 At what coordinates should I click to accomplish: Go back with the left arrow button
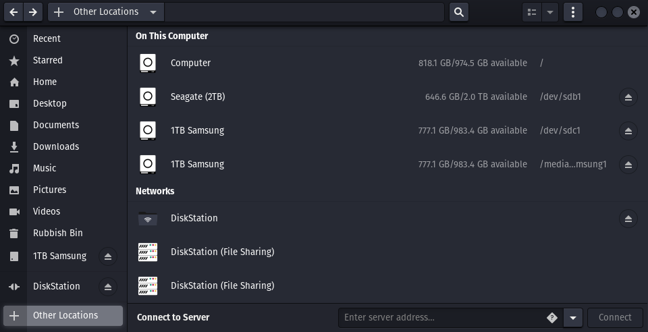[13, 12]
